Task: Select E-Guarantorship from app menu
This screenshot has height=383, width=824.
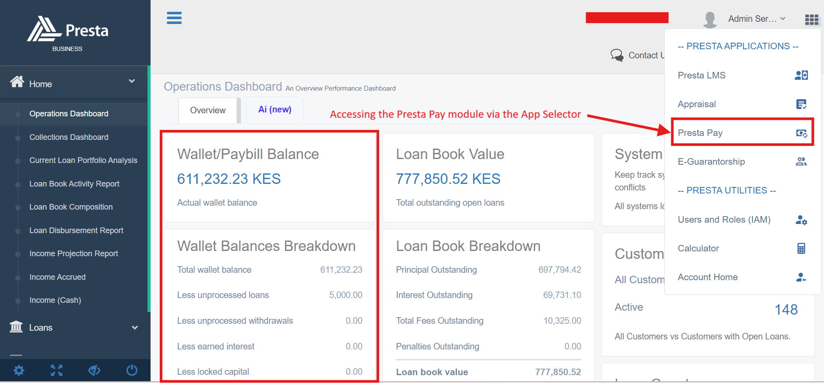Action: 742,162
